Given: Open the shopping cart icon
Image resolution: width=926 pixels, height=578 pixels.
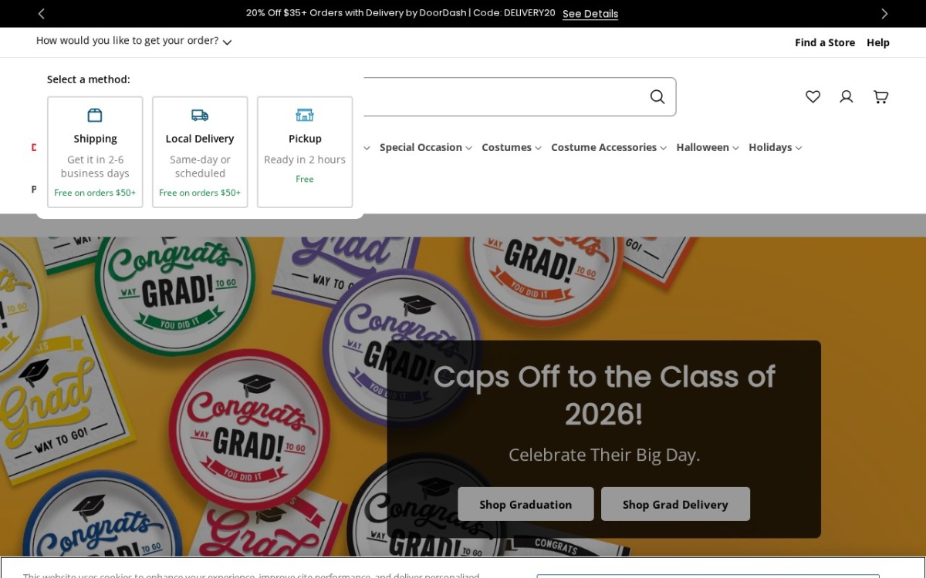Looking at the screenshot, I should (880, 96).
